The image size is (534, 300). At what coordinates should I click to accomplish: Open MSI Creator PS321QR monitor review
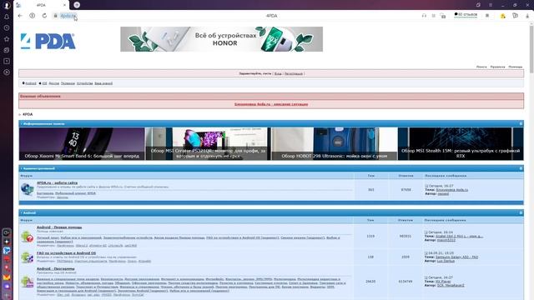coord(208,143)
